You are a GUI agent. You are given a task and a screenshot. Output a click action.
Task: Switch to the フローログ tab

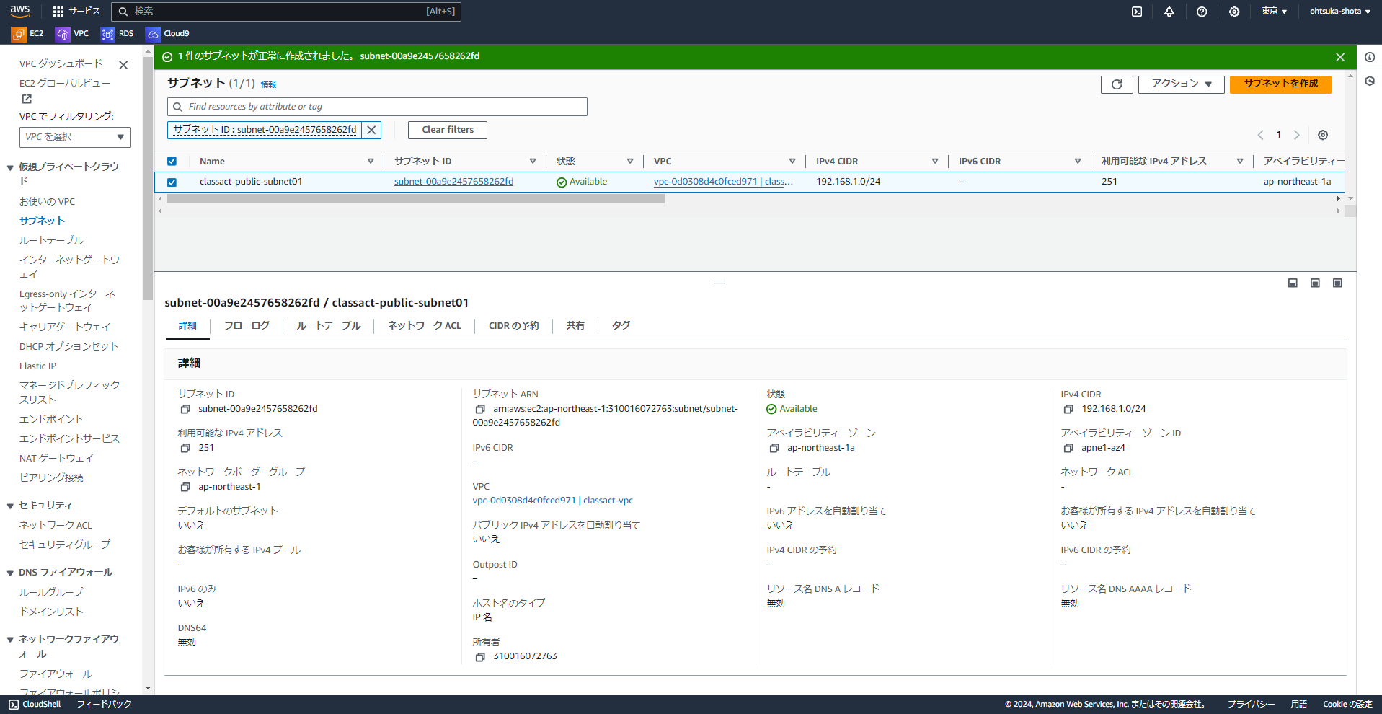coord(247,326)
